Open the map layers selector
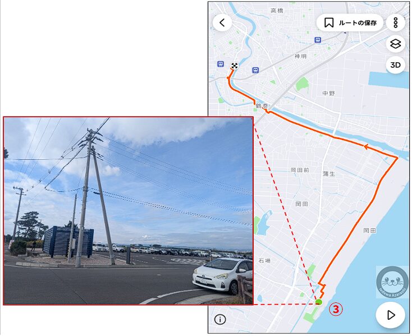Screen dimensions: 412x336 (396, 44)
